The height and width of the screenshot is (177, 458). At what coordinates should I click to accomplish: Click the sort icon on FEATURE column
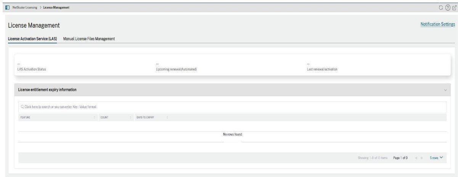coord(94,117)
